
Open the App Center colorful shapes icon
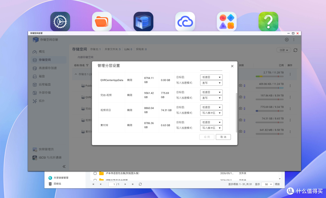coord(227,22)
